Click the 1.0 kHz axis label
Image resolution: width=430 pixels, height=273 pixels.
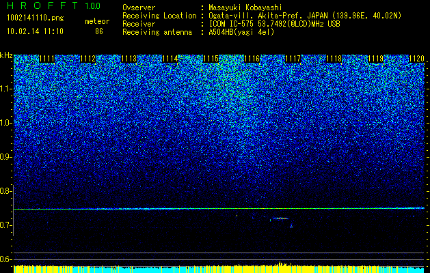(x=6, y=123)
